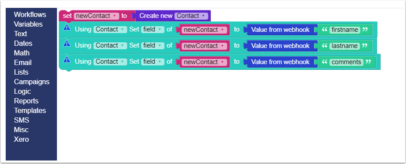Open the Workflows category

pos(30,14)
